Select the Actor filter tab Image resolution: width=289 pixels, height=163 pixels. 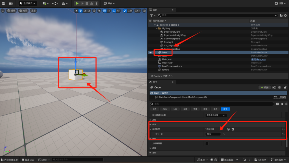click(x=165, y=109)
